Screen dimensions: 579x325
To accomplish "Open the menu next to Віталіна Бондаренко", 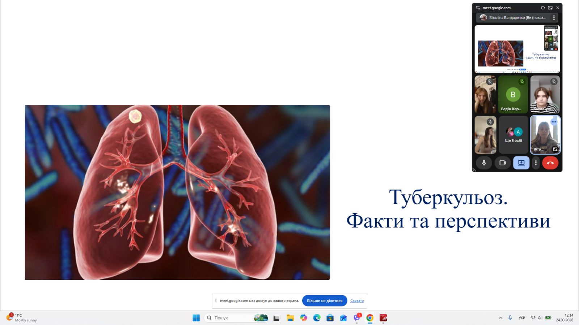I will coord(554,18).
